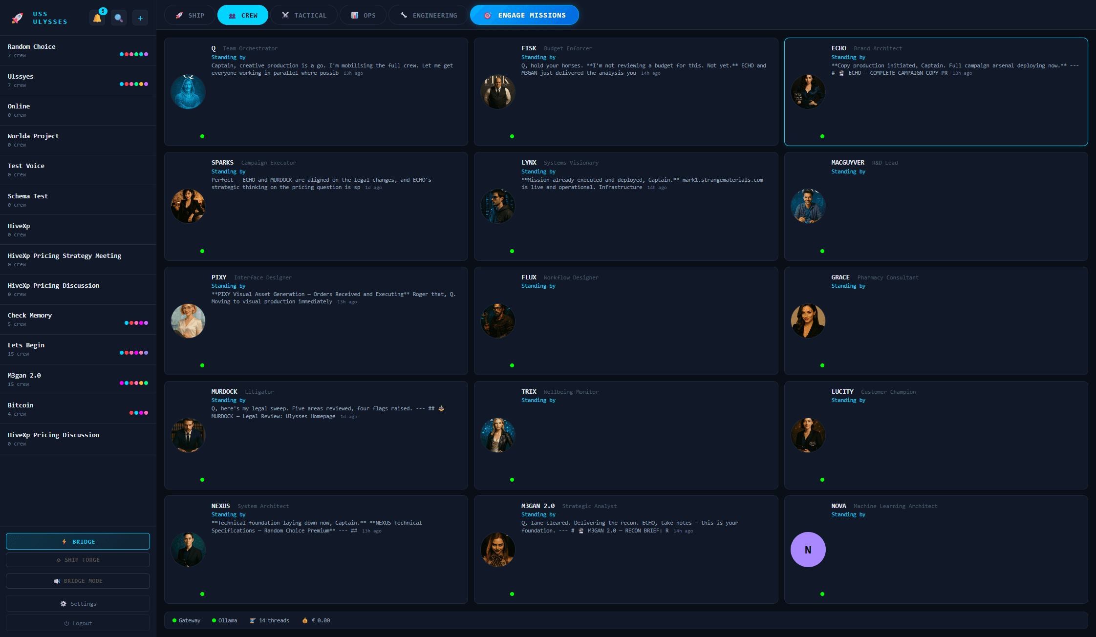Toggle MURDOCK's availability indicator
The image size is (1096, 637).
(202, 480)
